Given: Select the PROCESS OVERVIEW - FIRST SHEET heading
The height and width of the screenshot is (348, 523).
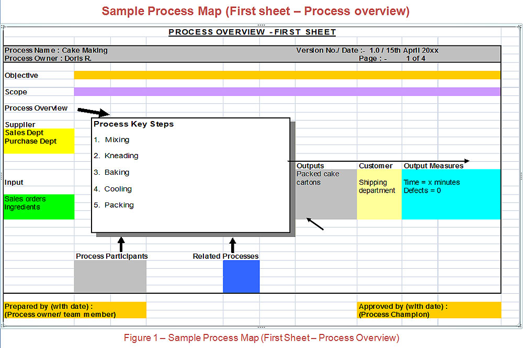Looking at the screenshot, I should point(252,32).
